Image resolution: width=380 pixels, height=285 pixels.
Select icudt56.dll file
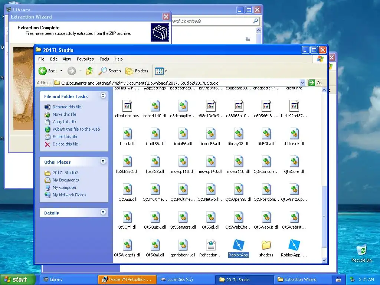[155, 134]
